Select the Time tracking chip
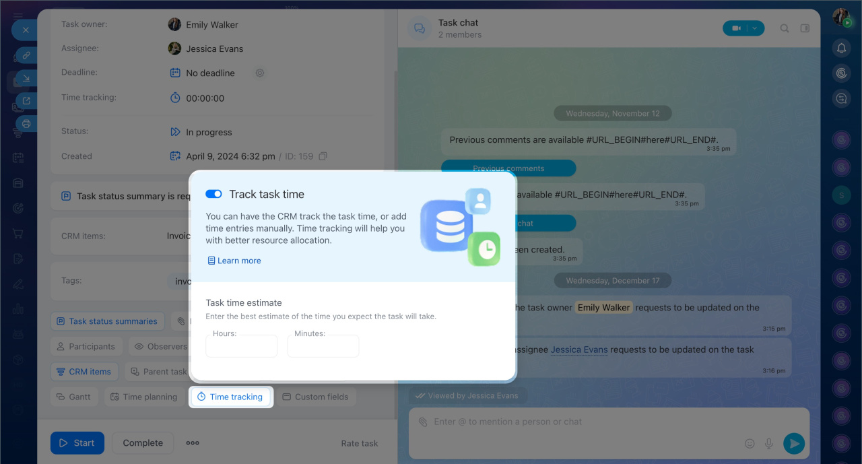Image resolution: width=862 pixels, height=464 pixels. 230,397
